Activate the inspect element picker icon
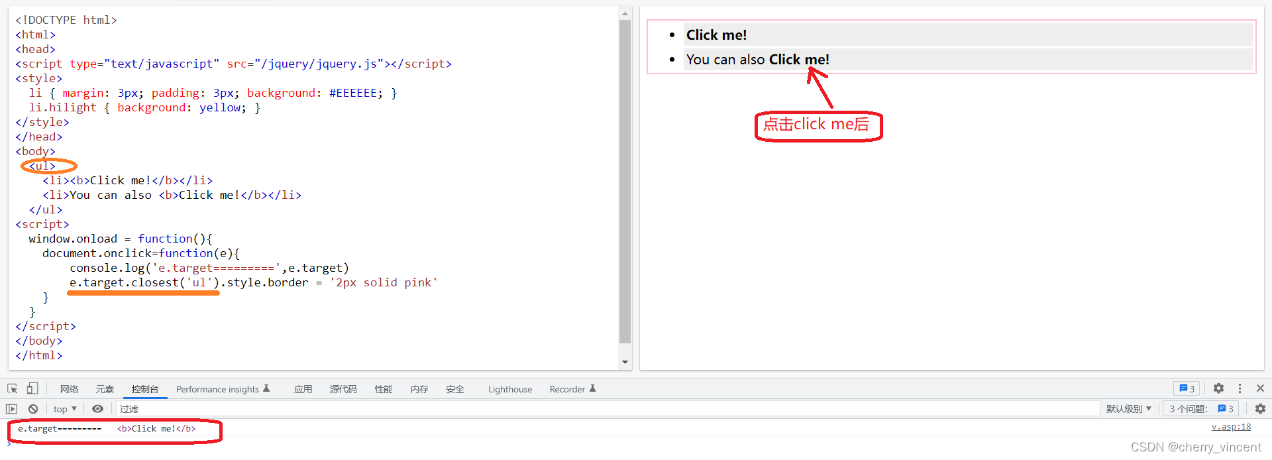The width and height of the screenshot is (1272, 460). pyautogui.click(x=13, y=388)
